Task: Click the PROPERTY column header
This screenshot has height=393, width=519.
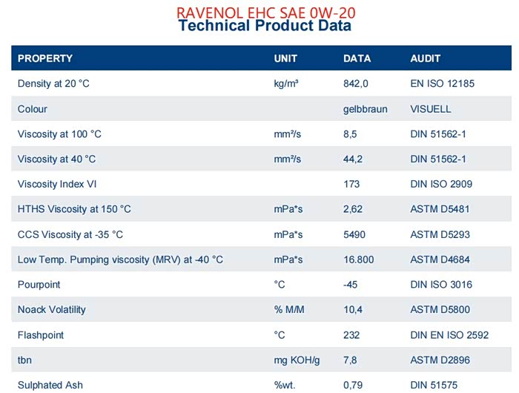Action: tap(45, 59)
